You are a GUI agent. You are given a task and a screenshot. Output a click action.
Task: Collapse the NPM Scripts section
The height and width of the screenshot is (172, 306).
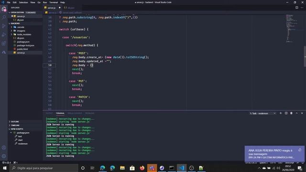pyautogui.click(x=25, y=129)
